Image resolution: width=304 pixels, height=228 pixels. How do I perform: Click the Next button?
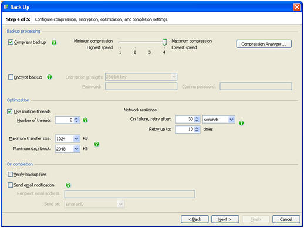(225, 219)
